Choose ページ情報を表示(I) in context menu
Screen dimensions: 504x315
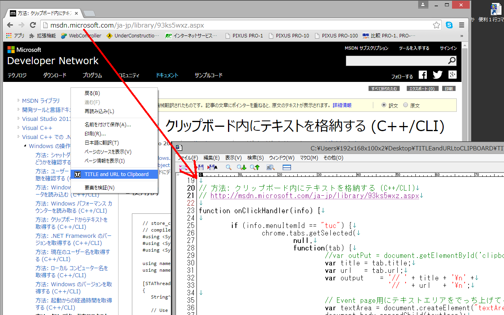pyautogui.click(x=115, y=161)
